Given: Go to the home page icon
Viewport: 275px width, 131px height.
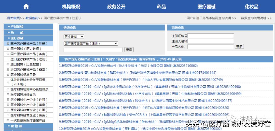Looking at the screenshot, I should (26, 7).
